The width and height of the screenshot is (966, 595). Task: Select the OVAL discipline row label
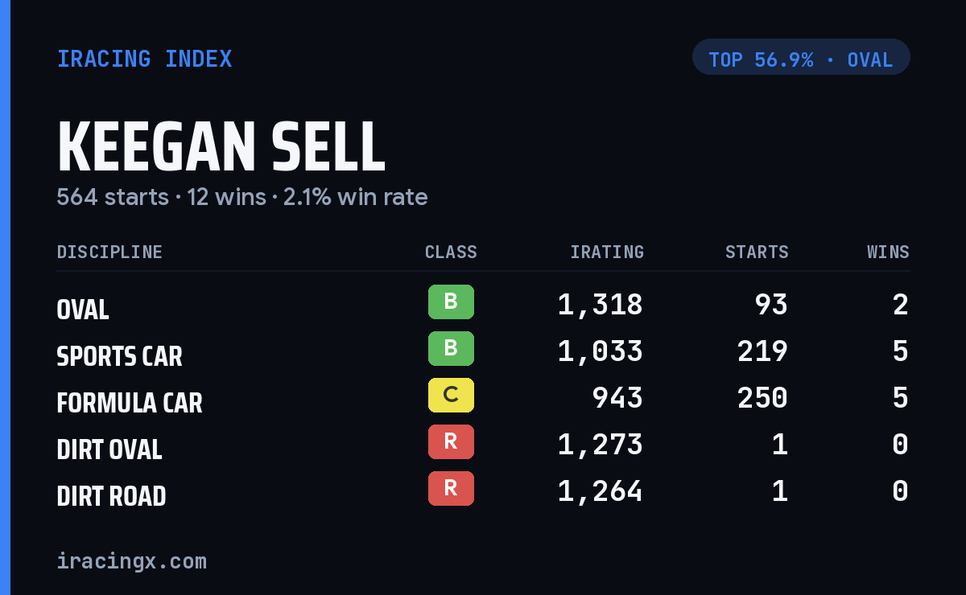click(83, 310)
